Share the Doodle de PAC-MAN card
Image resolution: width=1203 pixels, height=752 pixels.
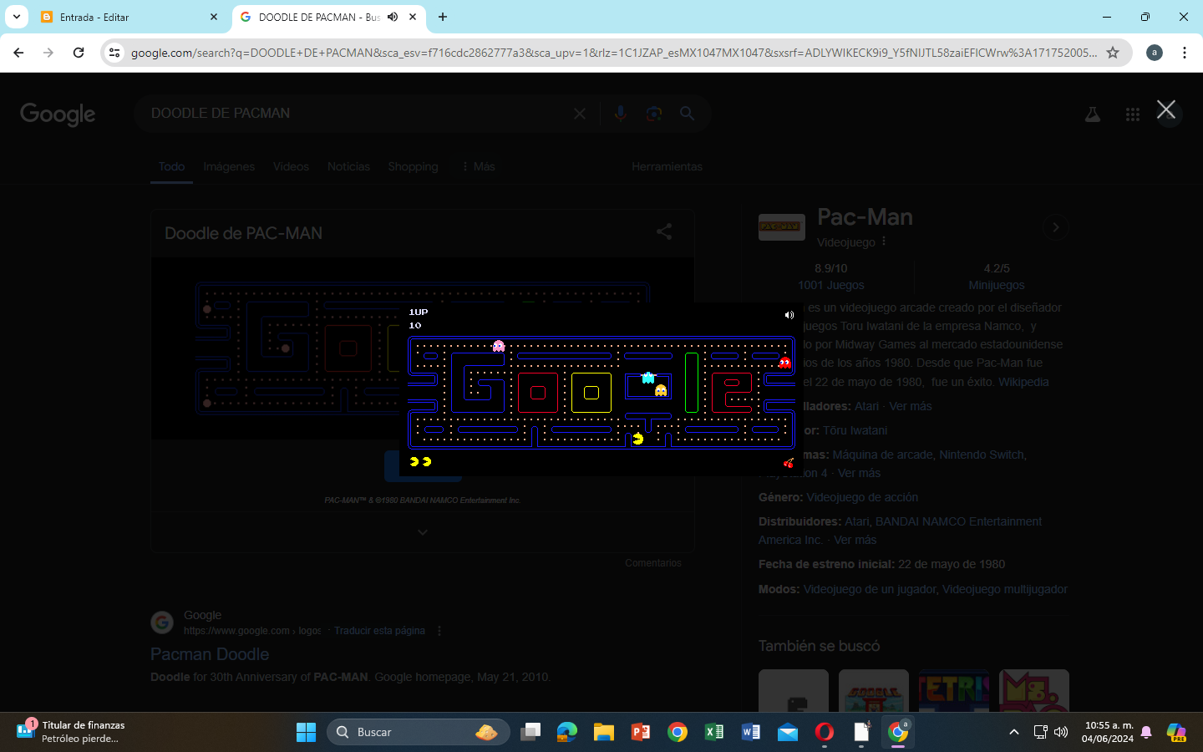pyautogui.click(x=664, y=231)
